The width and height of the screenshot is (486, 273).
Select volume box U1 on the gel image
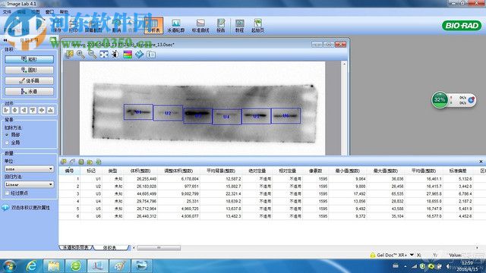click(x=138, y=112)
